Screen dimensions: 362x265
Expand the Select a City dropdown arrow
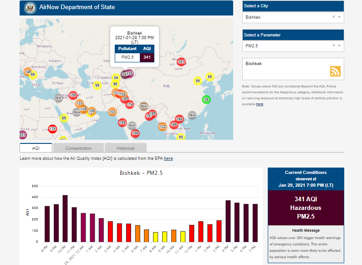click(x=339, y=17)
